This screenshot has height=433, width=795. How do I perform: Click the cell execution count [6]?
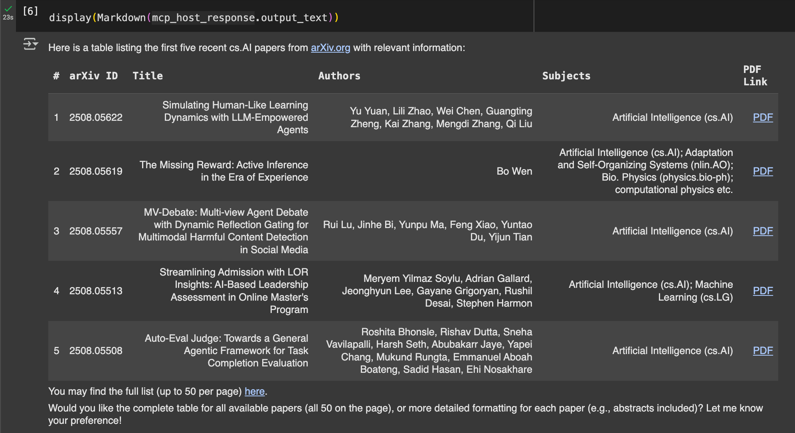30,11
